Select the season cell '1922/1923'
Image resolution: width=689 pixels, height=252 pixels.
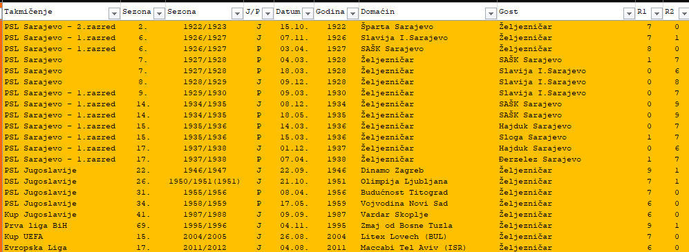point(205,27)
